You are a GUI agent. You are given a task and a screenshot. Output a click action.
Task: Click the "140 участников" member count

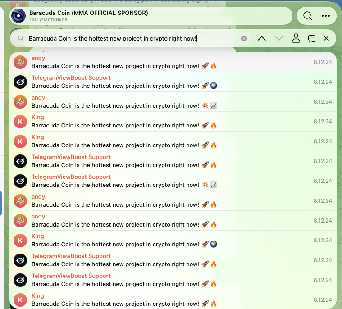[48, 20]
